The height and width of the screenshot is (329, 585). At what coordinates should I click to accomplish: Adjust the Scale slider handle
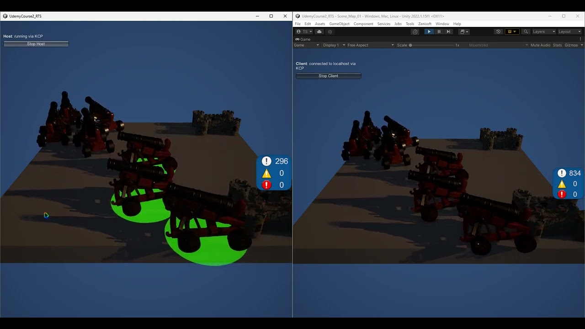tap(410, 45)
